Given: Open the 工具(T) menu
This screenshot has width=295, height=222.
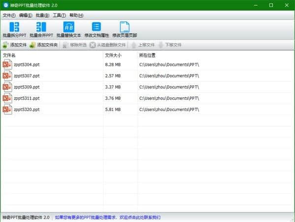Looking at the screenshot, I should click(x=59, y=15).
